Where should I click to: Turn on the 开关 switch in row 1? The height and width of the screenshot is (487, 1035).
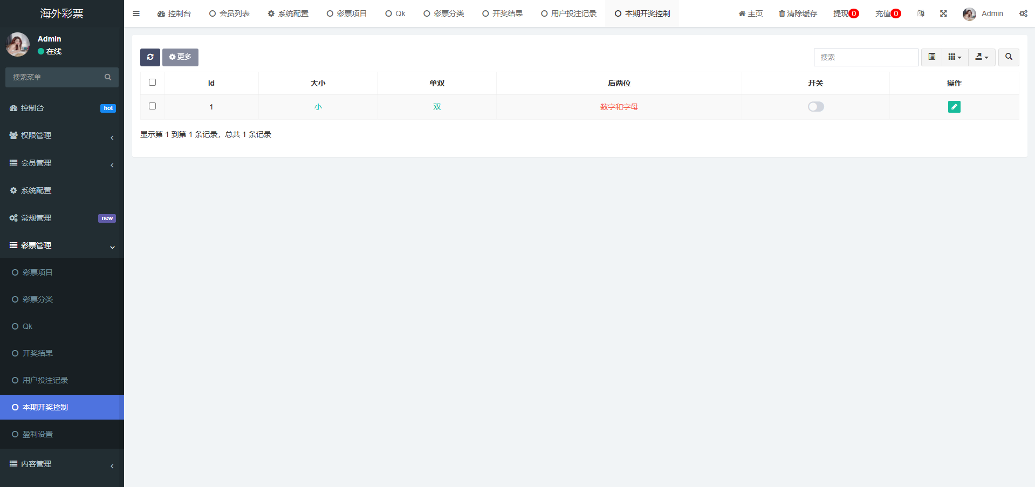point(815,107)
